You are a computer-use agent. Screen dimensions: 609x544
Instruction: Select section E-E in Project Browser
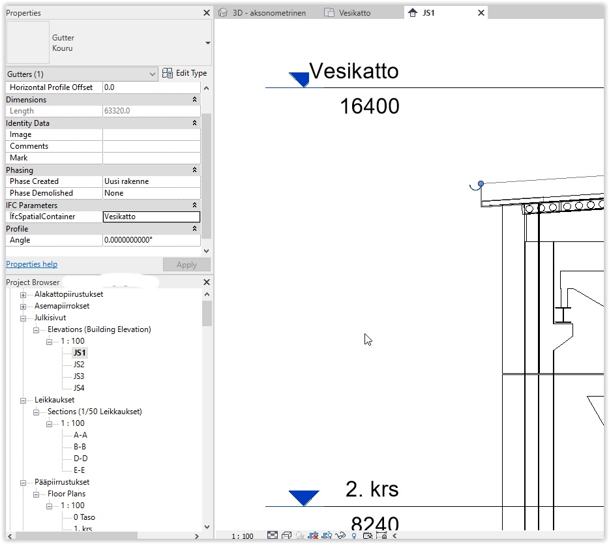80,470
